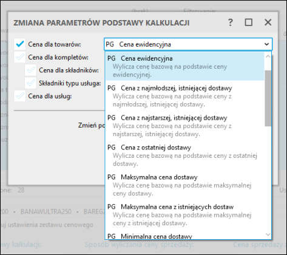
Task: Click the Składniki typu usługa label
Action: pos(70,83)
